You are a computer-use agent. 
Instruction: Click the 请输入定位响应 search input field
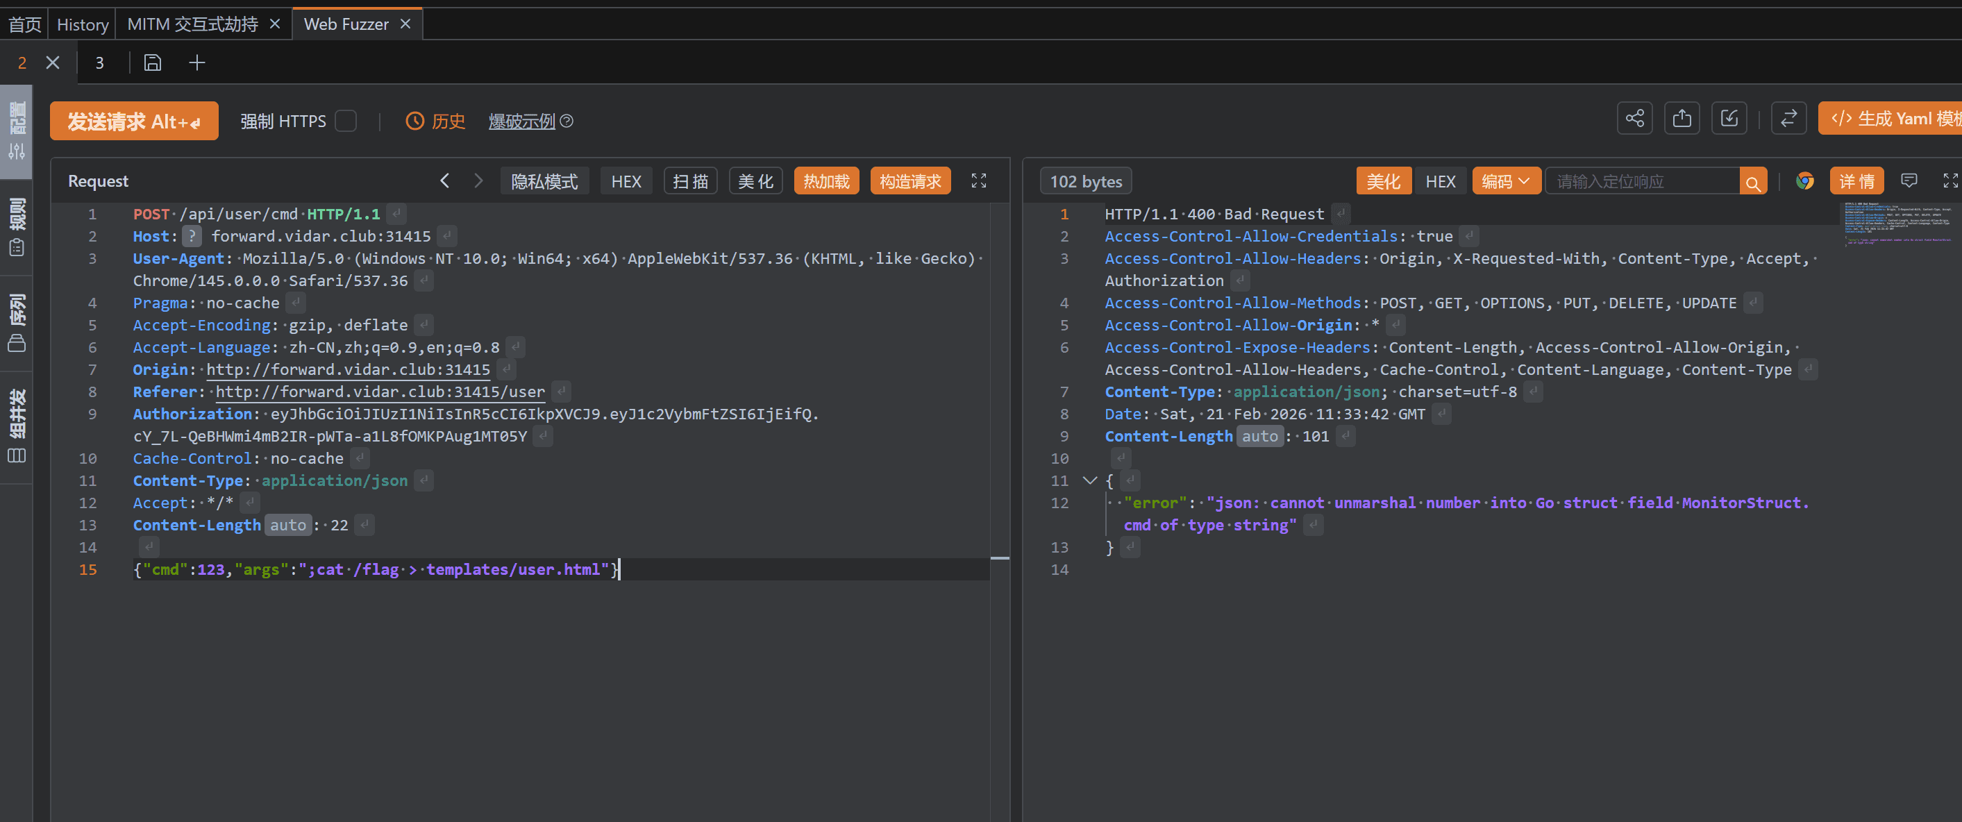pyautogui.click(x=1641, y=181)
